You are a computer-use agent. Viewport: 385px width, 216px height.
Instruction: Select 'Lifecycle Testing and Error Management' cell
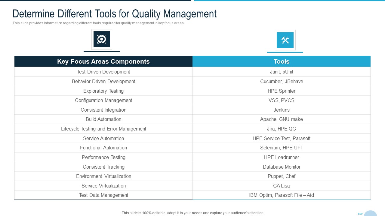click(103, 129)
